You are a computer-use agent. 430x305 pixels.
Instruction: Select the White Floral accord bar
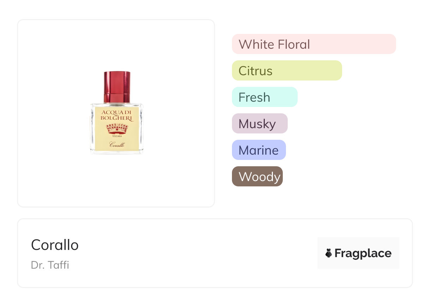[x=313, y=44]
